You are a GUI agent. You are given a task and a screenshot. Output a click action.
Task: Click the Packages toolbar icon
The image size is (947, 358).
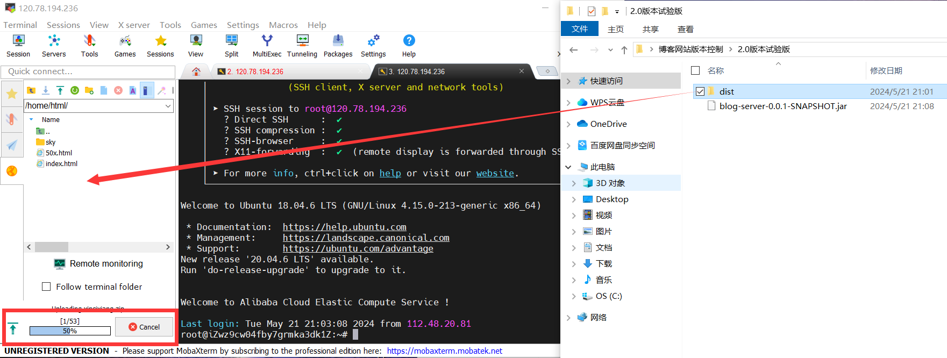point(338,46)
